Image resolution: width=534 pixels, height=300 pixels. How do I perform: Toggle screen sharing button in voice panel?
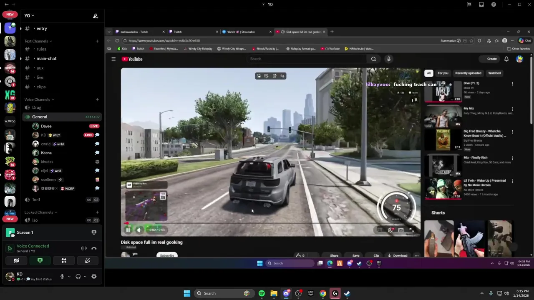40,260
